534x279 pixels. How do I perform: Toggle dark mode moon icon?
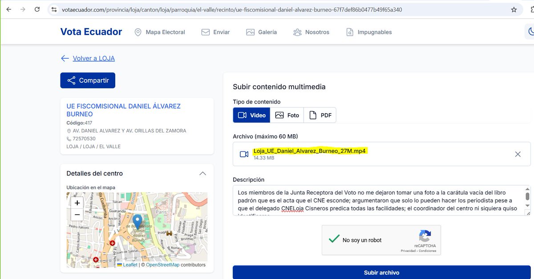pyautogui.click(x=530, y=32)
